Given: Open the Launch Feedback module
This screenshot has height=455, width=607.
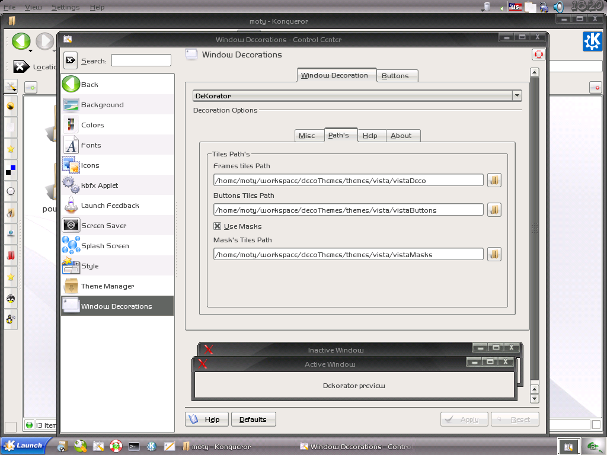Looking at the screenshot, I should pos(117,206).
